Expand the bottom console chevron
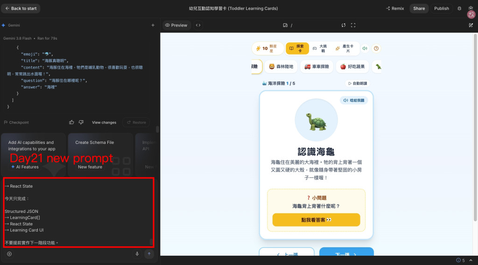The image size is (478, 265). click(x=471, y=260)
